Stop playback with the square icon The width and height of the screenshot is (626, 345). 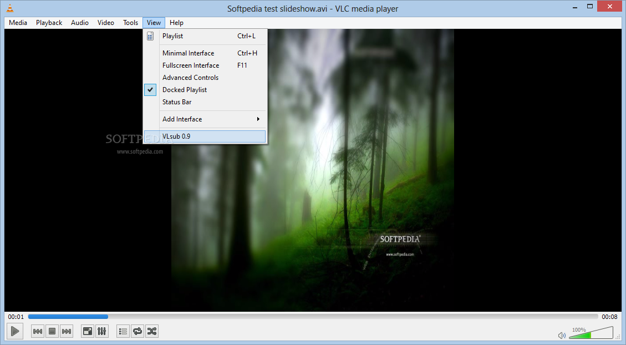tap(52, 331)
